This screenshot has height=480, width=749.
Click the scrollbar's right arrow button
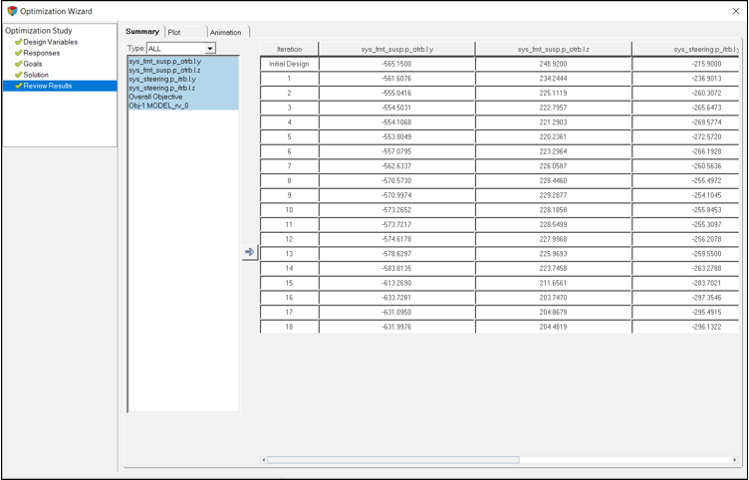[x=735, y=460]
